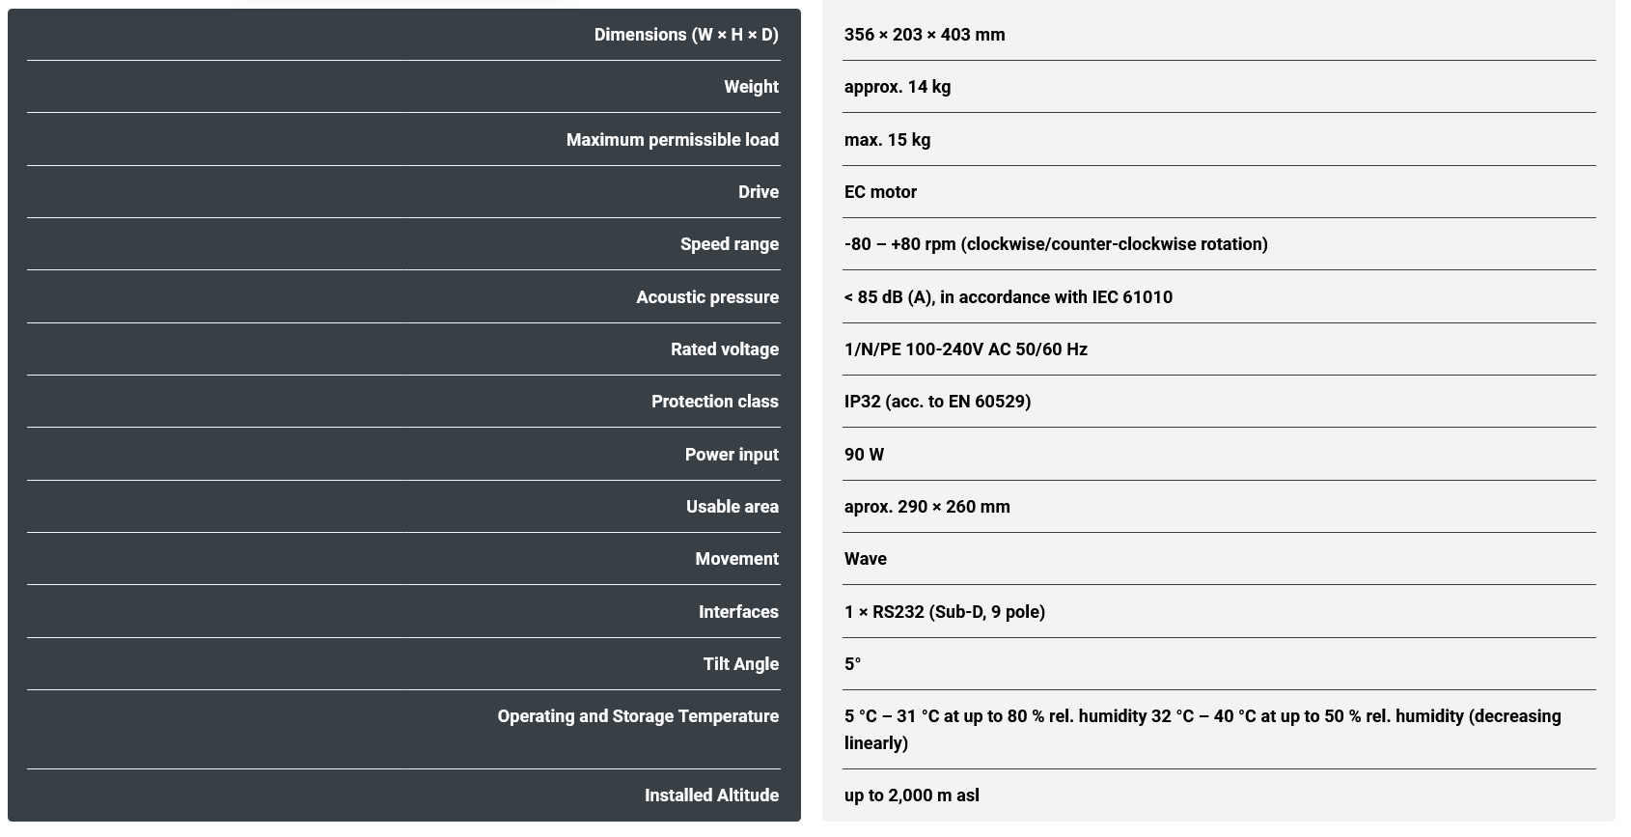Viewport: 1631px width, 837px height.
Task: Select the Rated voltage value text
Action: point(965,349)
